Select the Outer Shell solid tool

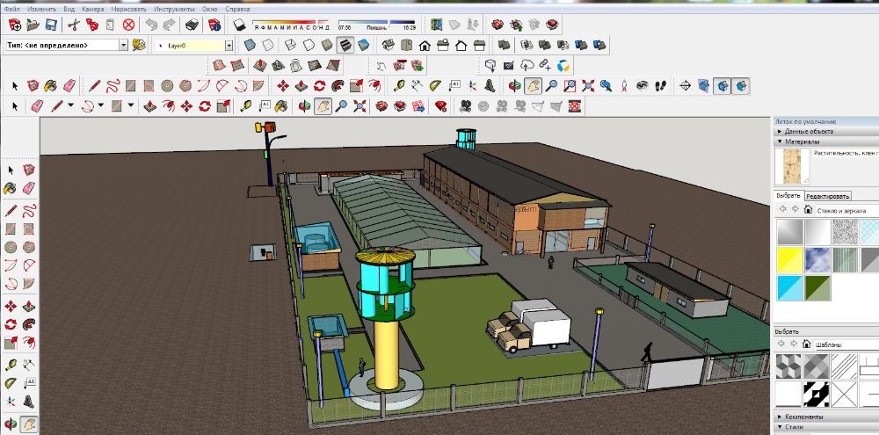point(504,46)
